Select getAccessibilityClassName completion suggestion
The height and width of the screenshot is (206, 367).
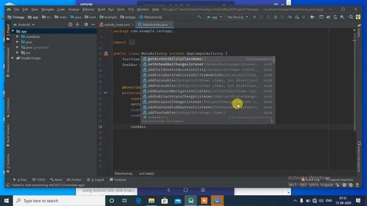[208, 59]
